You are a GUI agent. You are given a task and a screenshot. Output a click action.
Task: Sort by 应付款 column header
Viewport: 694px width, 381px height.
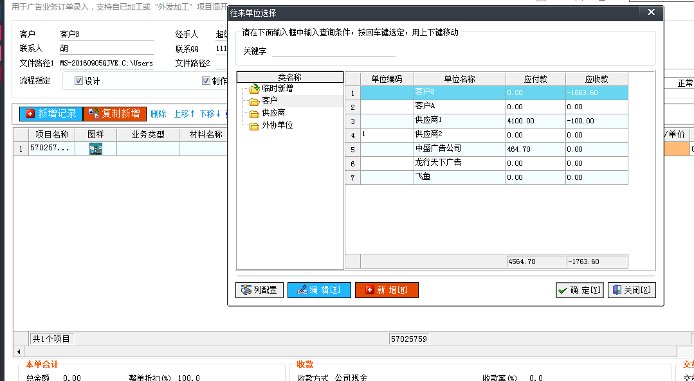535,79
